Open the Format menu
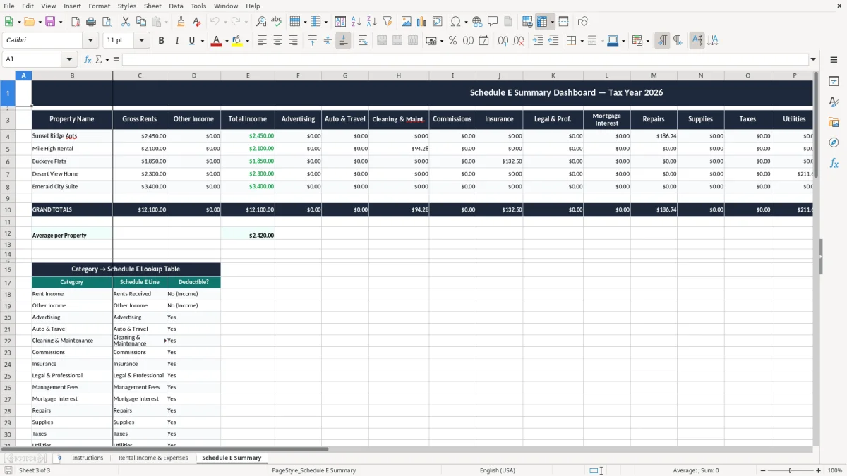847x476 pixels. (x=100, y=6)
